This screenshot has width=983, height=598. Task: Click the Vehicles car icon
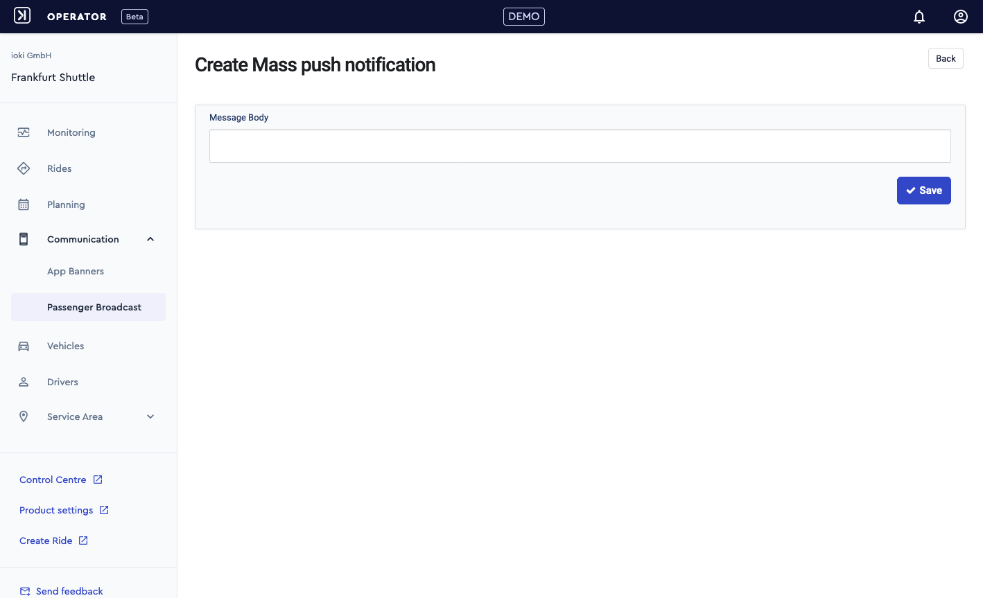coord(24,346)
